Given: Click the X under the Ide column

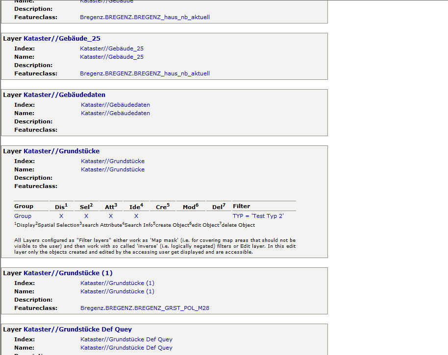Looking at the screenshot, I should click(x=136, y=216).
